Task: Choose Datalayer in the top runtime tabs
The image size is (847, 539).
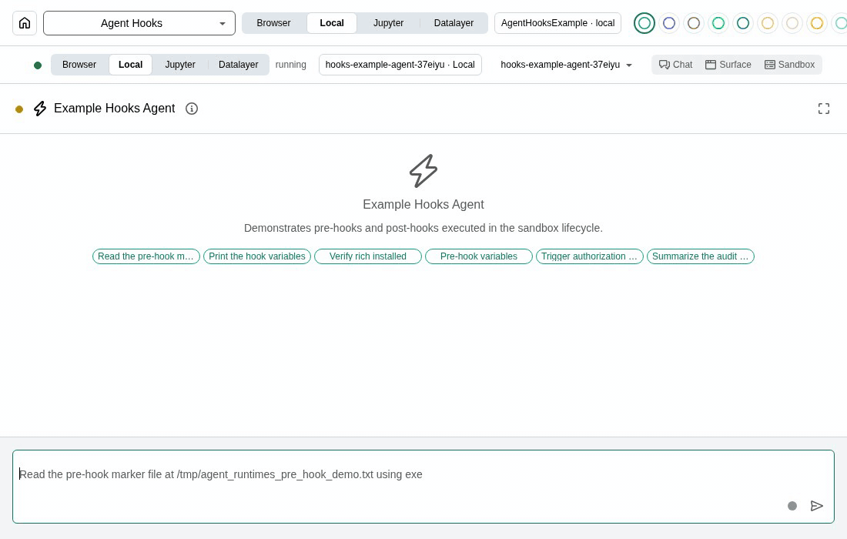Action: click(454, 23)
